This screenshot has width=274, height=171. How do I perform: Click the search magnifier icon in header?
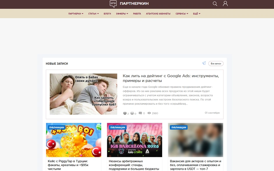215,4
